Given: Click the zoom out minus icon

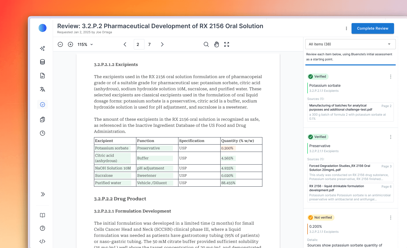Looking at the screenshot, I should 60,44.
